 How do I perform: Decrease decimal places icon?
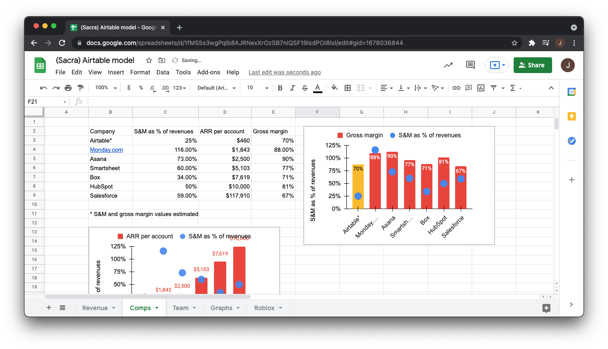point(152,88)
